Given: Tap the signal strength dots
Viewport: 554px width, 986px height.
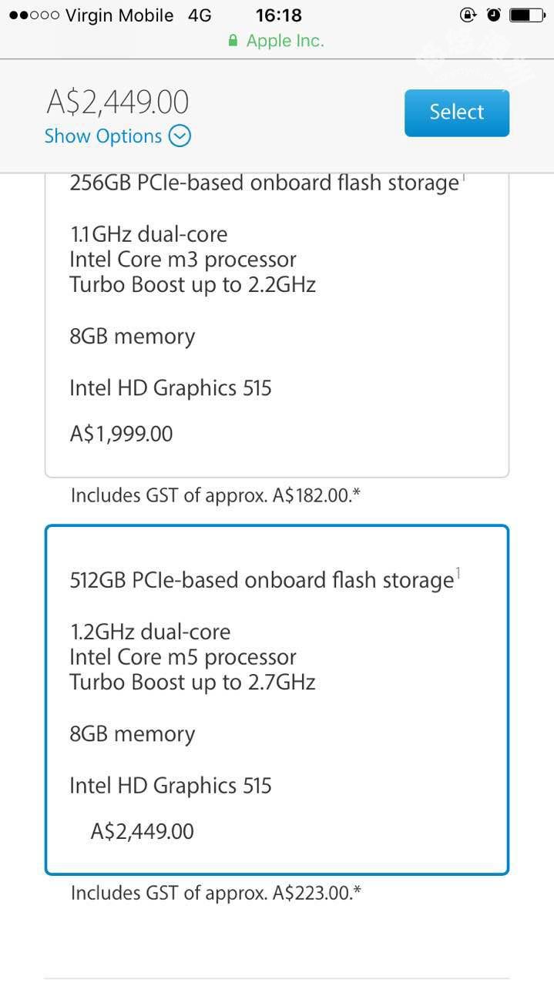Looking at the screenshot, I should [x=34, y=15].
